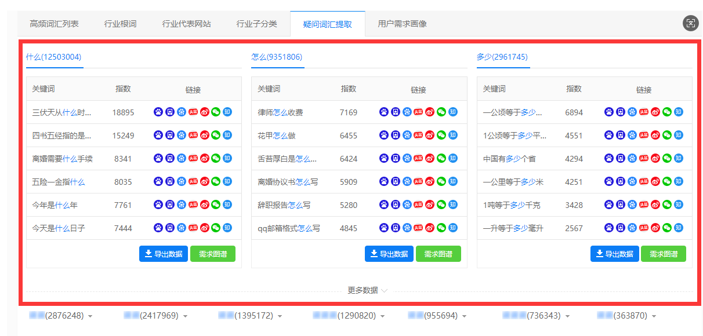703x336 pixels.
Task: Click the Zhihu icon for 1吨等于多少千克
Action: (679, 204)
